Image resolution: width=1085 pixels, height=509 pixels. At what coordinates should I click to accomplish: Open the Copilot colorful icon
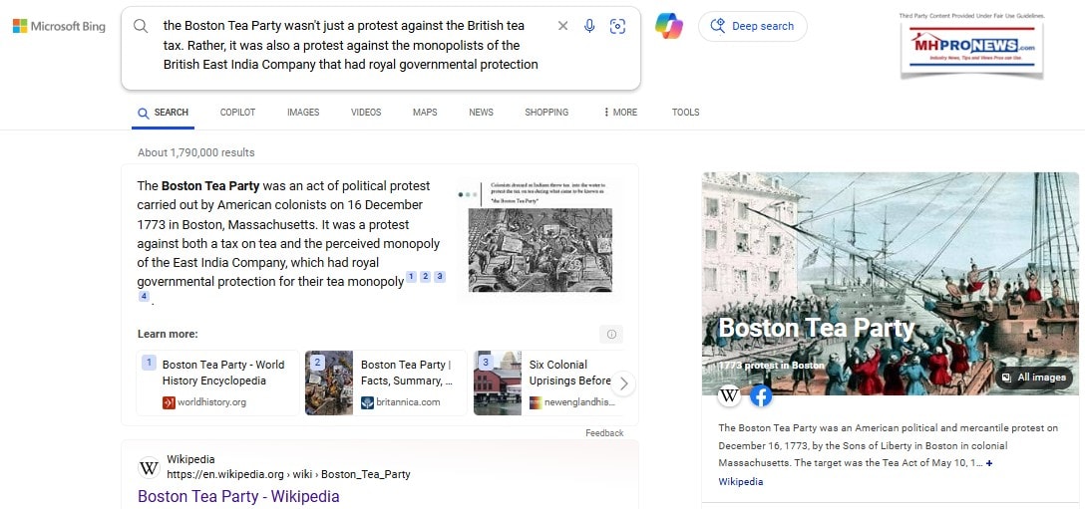669,27
